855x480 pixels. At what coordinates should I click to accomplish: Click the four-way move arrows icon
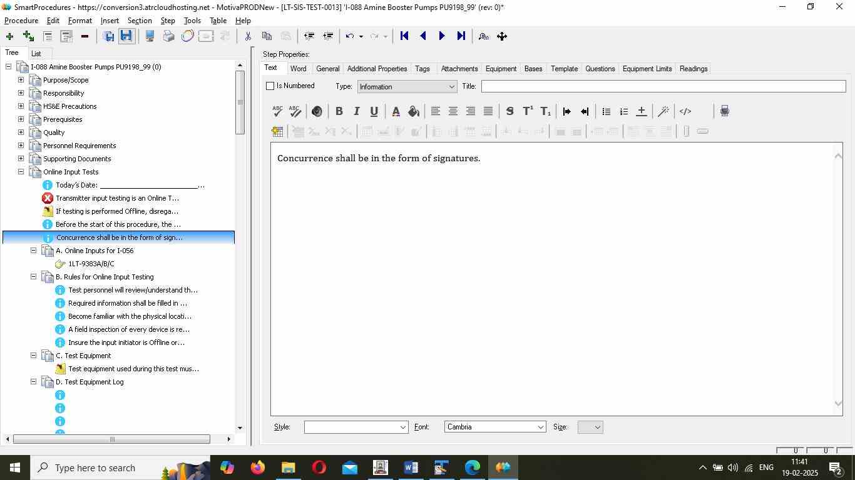[x=502, y=36]
